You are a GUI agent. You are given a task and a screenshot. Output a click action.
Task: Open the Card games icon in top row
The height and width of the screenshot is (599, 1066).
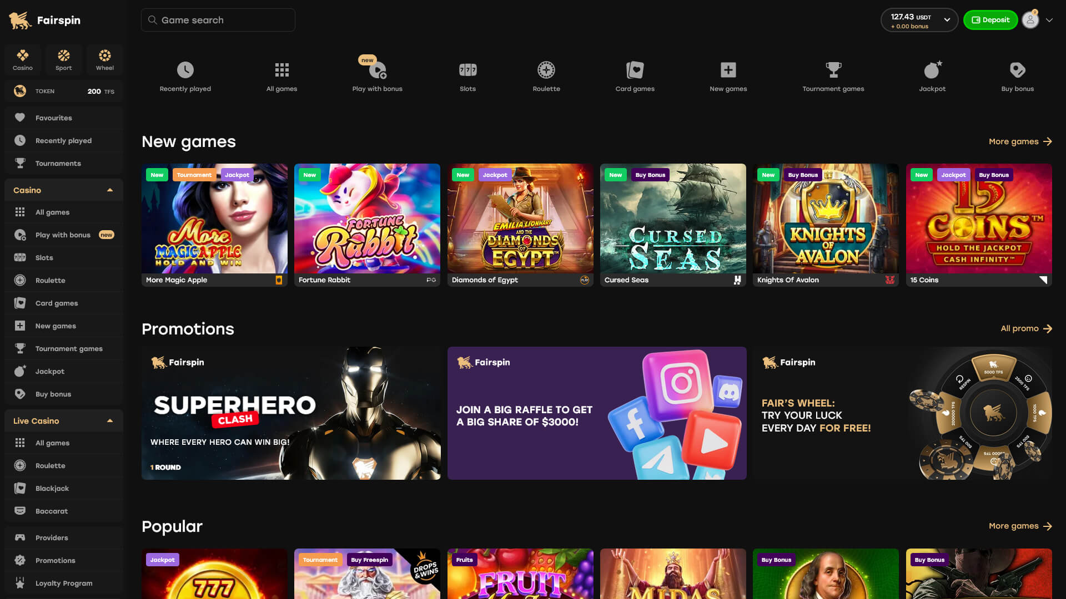(x=635, y=70)
